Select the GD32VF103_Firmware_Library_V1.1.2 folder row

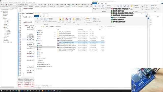pos(81,35)
